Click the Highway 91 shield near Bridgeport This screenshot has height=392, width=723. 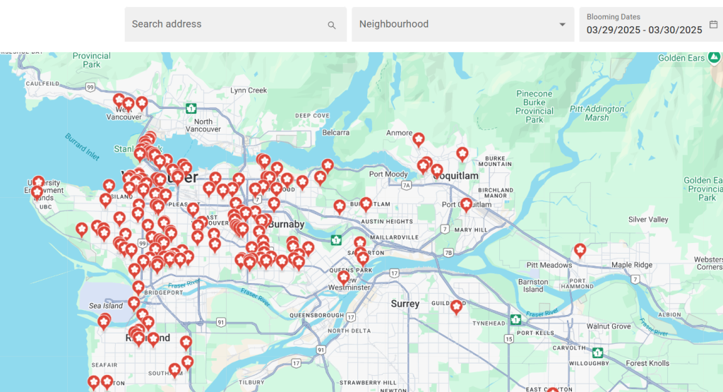tap(221, 322)
